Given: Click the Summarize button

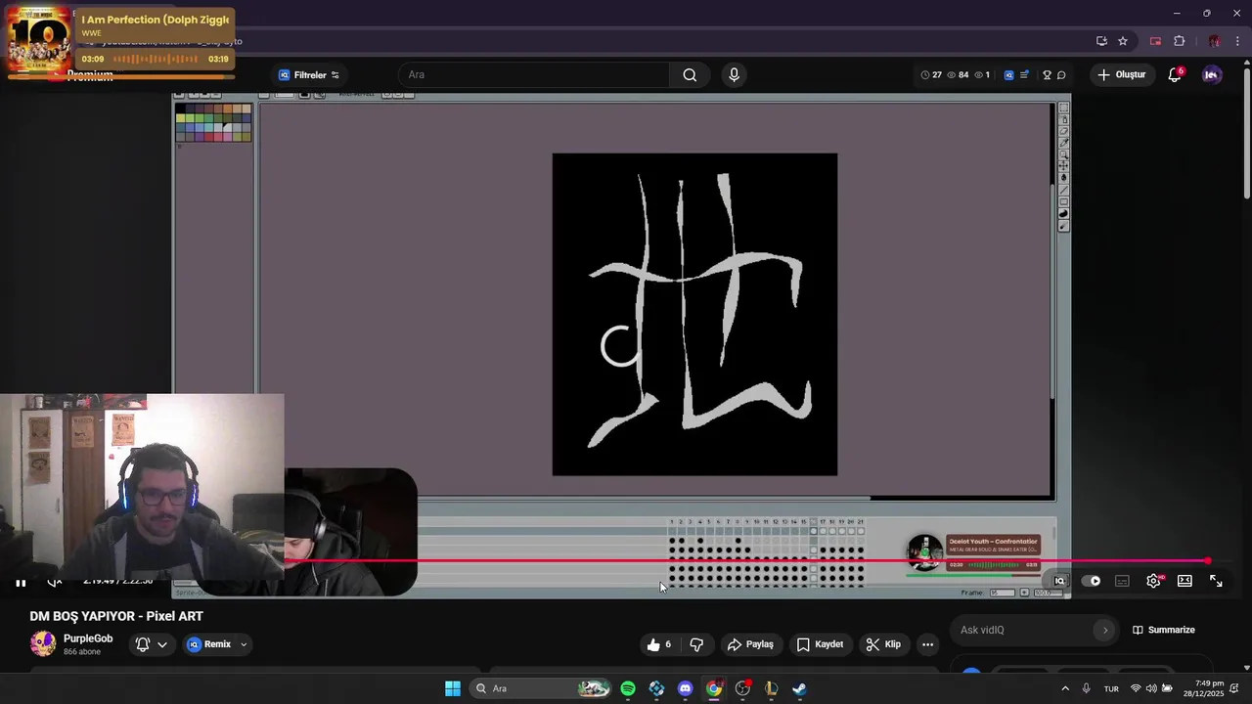Looking at the screenshot, I should tap(1164, 630).
